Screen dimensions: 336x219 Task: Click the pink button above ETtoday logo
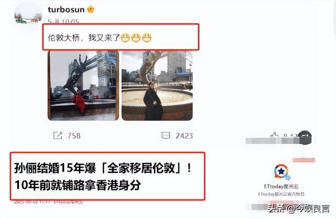304,160
